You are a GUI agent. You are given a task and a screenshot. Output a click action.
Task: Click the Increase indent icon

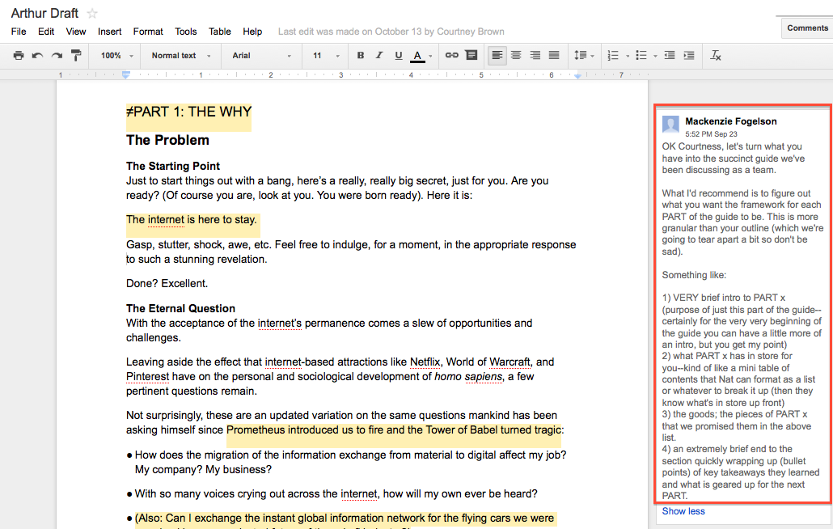coord(688,56)
